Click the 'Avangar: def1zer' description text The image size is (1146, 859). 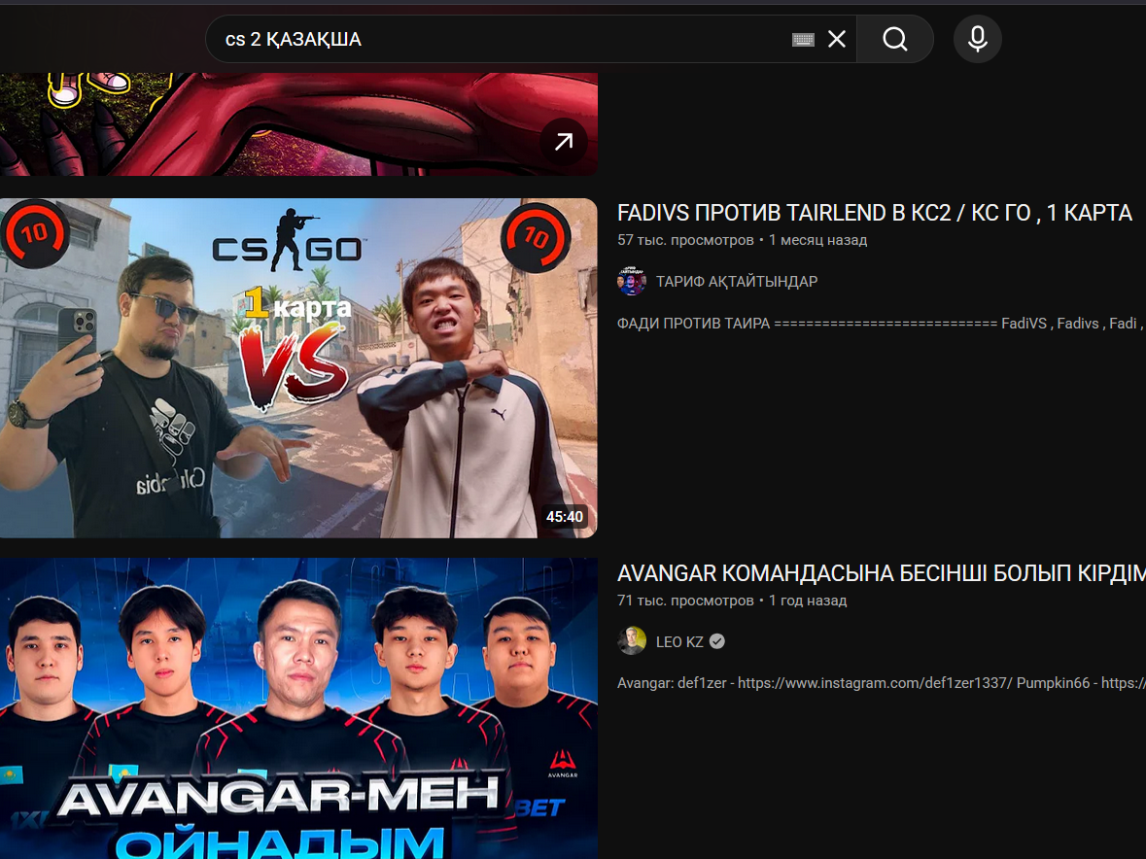point(882,683)
